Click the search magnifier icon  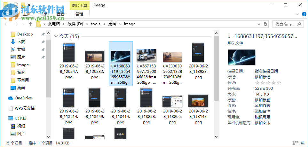[x=299, y=24]
